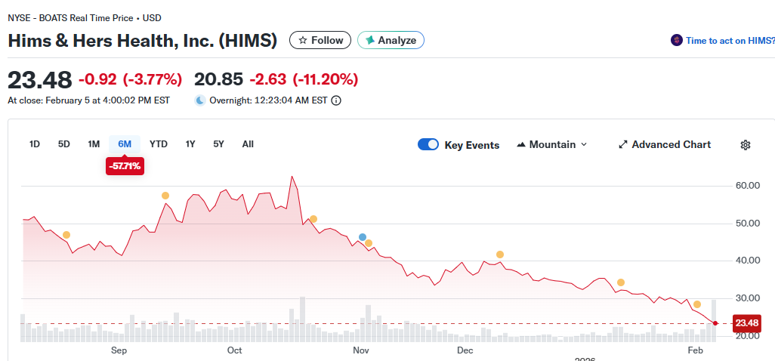Viewport: 775px width, 361px height.
Task: Toggle the Key Events switch
Action: 428,145
